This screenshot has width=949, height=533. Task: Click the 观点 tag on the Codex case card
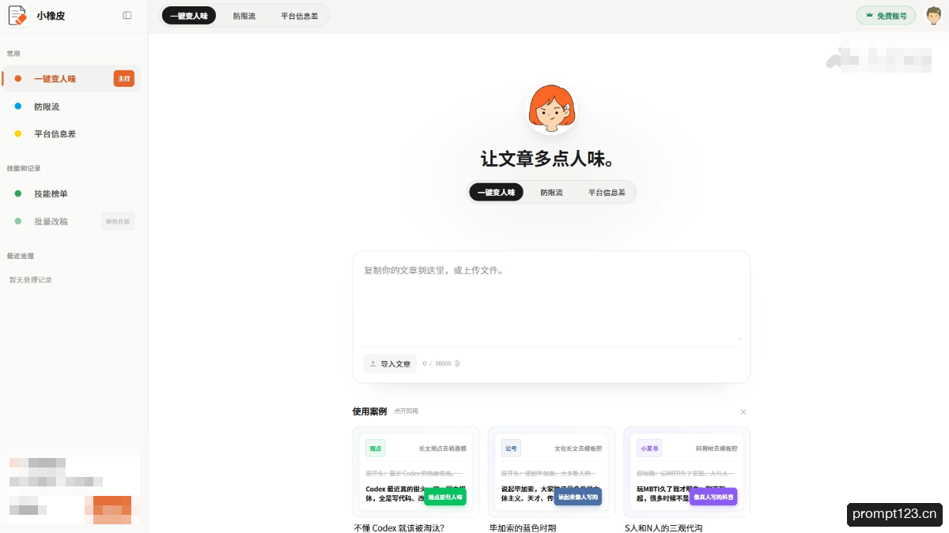(x=375, y=449)
